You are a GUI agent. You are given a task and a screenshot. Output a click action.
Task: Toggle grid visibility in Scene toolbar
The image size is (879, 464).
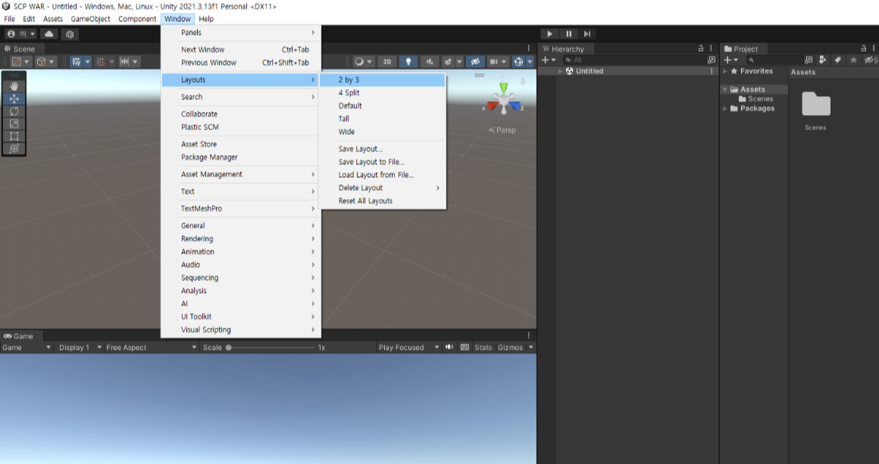[x=77, y=61]
